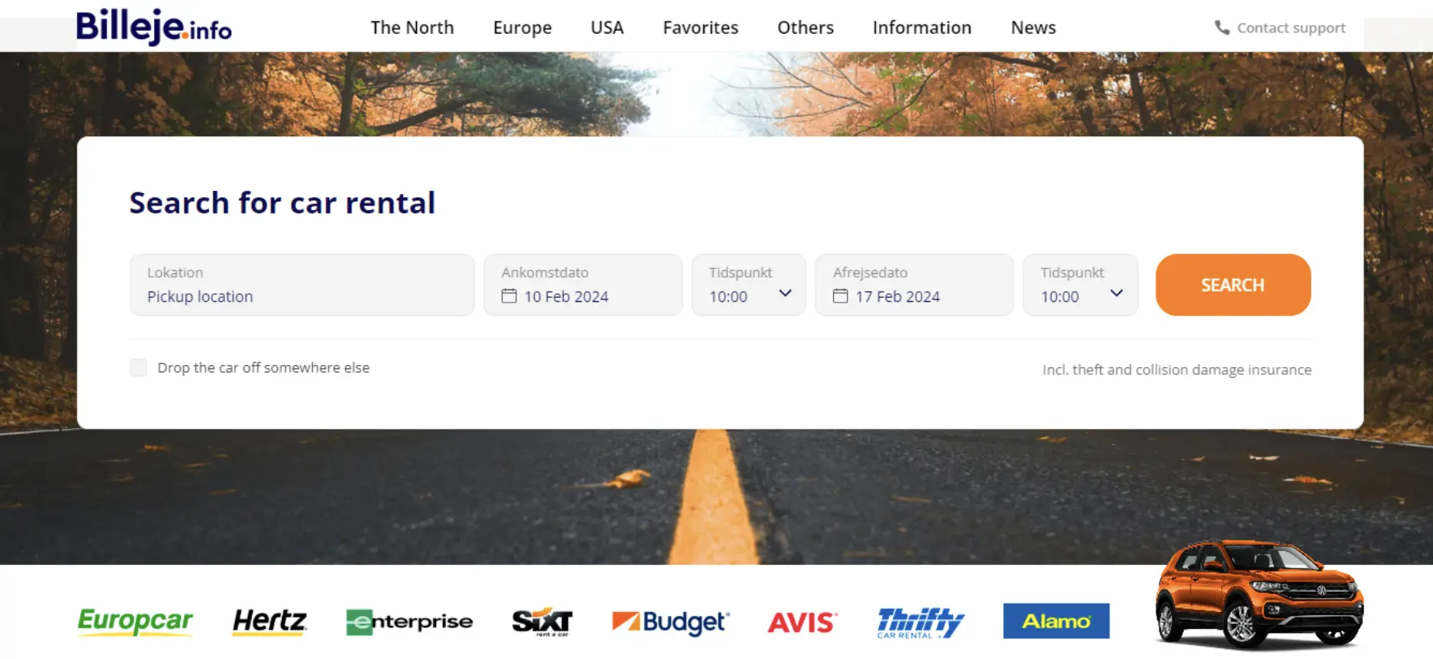Click the Billeje.info logo

(x=153, y=26)
